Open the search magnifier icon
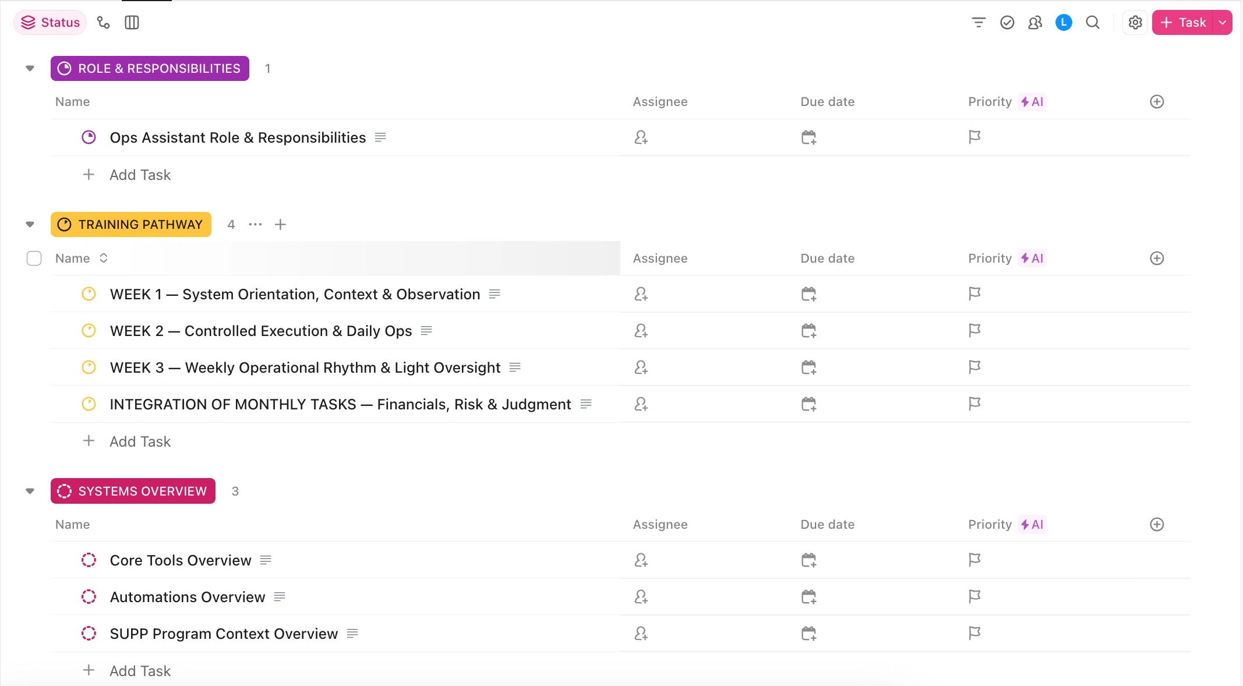Image resolution: width=1243 pixels, height=686 pixels. click(x=1093, y=23)
